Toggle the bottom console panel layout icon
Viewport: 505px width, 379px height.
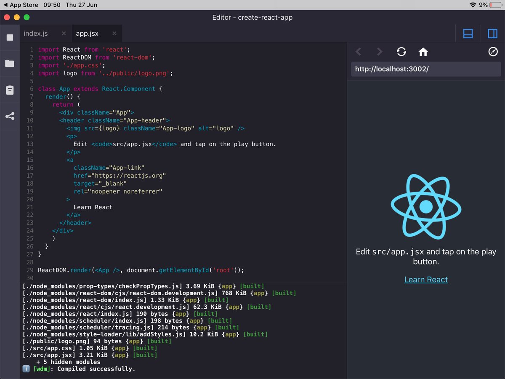coord(468,34)
